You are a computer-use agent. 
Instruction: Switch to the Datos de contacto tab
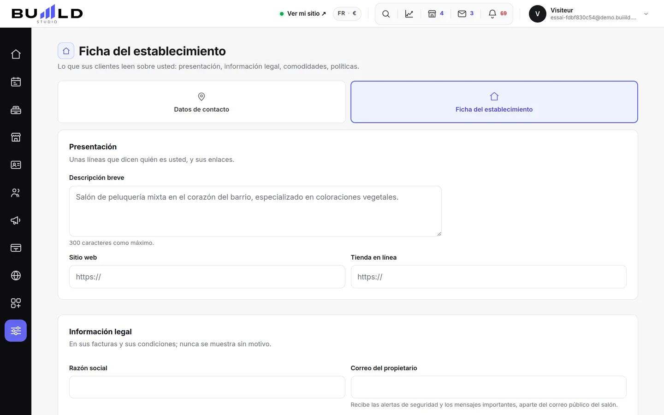(202, 102)
